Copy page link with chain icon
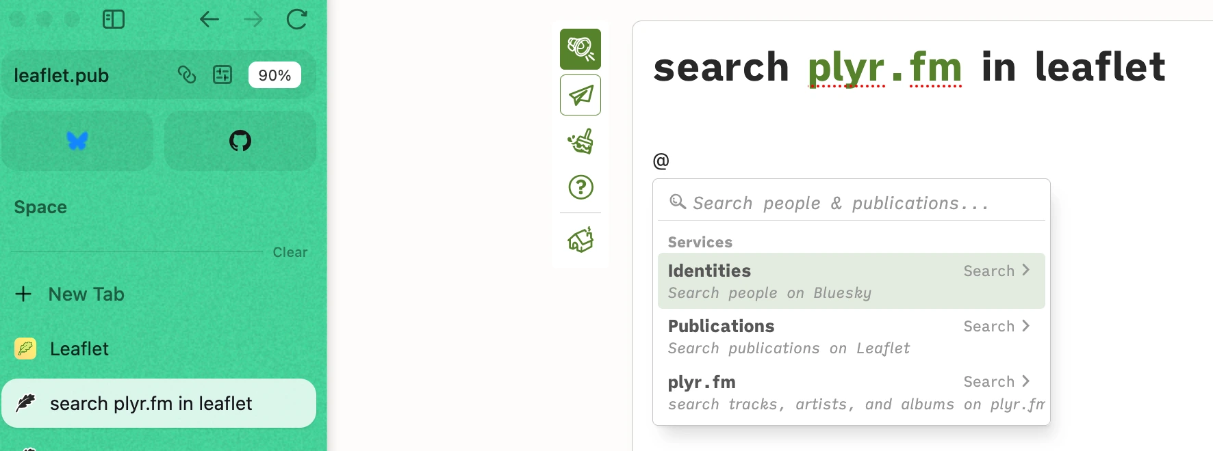 coord(186,74)
